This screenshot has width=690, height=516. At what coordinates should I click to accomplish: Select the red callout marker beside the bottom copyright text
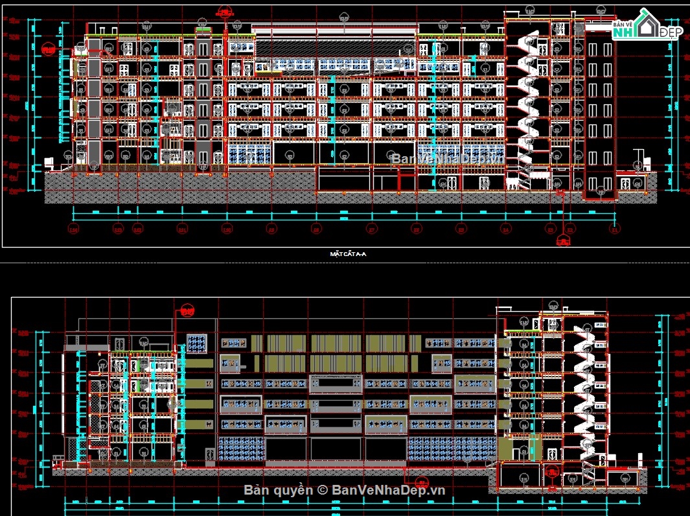coord(421,482)
